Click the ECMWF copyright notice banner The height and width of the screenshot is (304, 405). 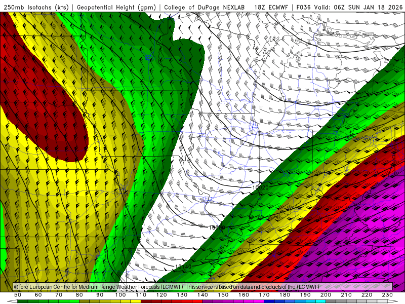tap(203, 286)
